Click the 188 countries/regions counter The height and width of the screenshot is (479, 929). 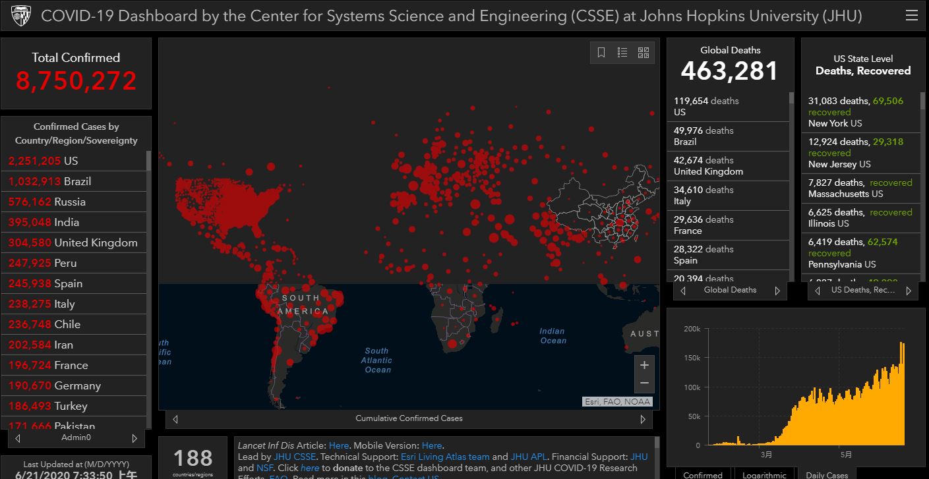pyautogui.click(x=193, y=458)
